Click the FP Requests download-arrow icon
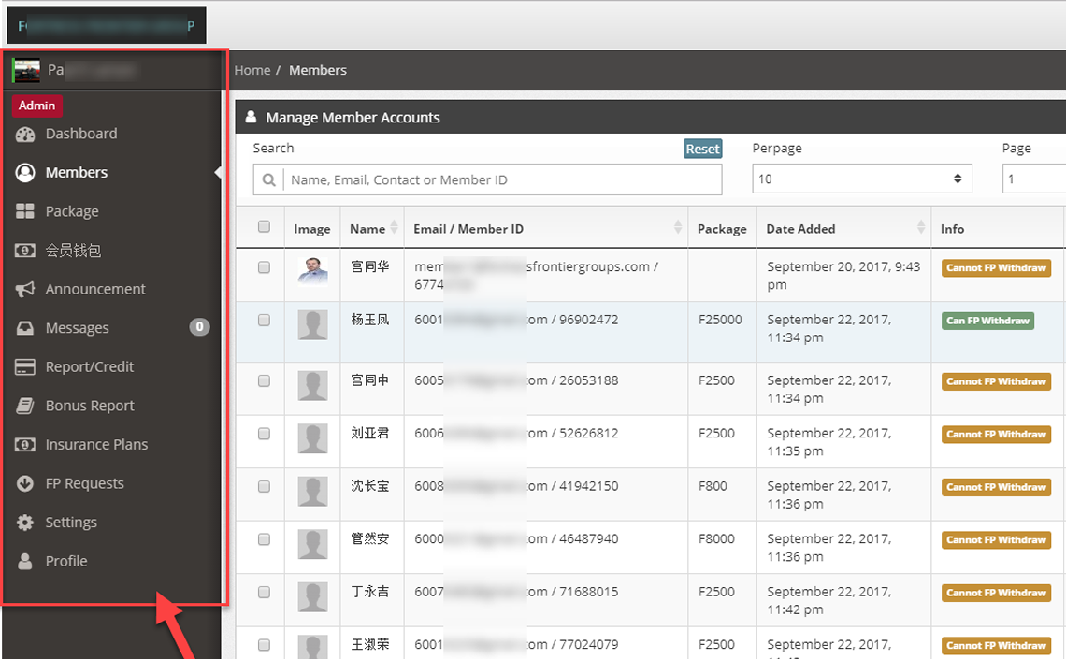1066x659 pixels. (25, 483)
